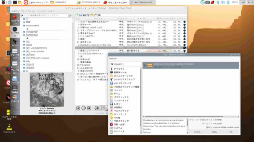Select track いとしのエリー in playlist
Viewport: 254px width, 142px height.
coord(88,36)
